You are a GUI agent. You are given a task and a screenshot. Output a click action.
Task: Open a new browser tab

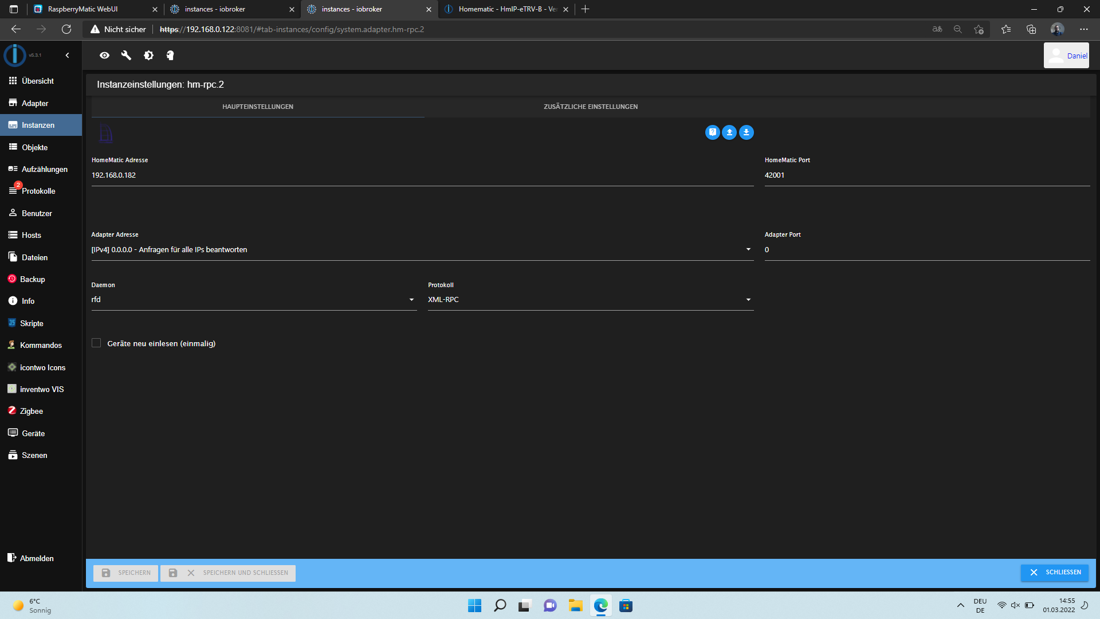click(585, 9)
